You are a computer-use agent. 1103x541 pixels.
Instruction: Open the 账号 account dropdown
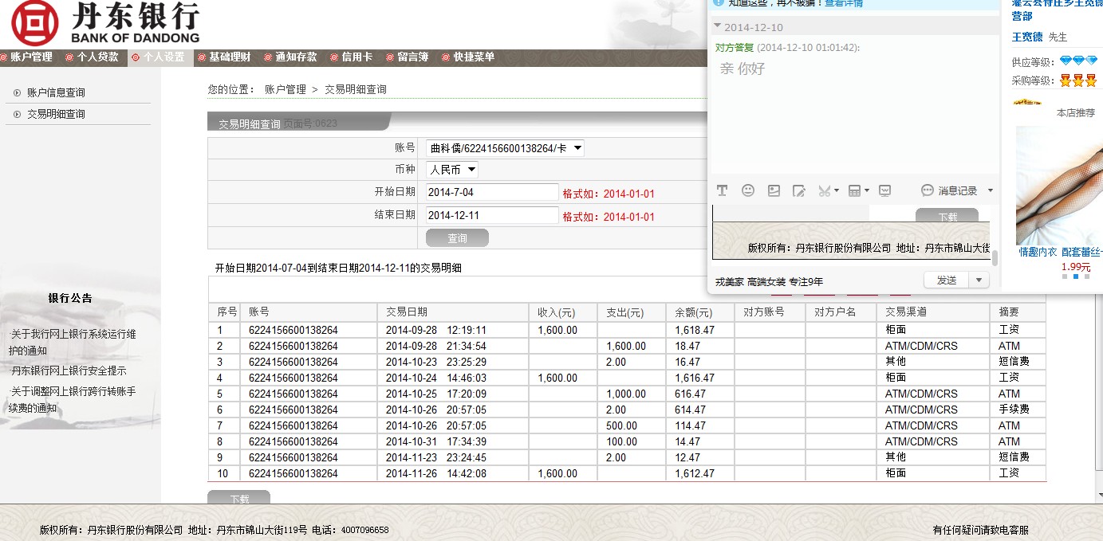[505, 148]
